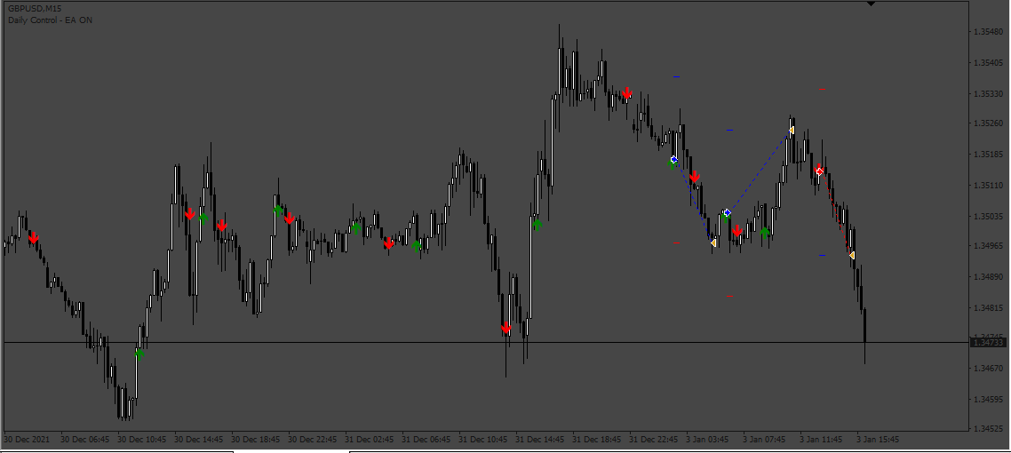The height and width of the screenshot is (453, 1011).
Task: Click the 31 Dec 14:45 time label
Action: [539, 440]
